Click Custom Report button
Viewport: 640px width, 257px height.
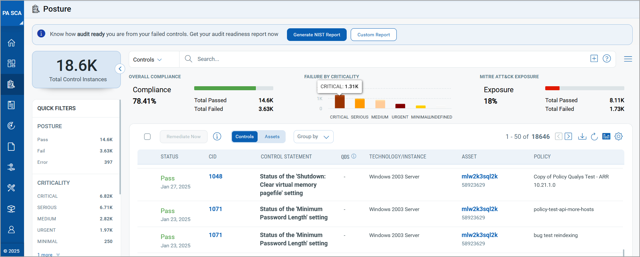click(373, 35)
